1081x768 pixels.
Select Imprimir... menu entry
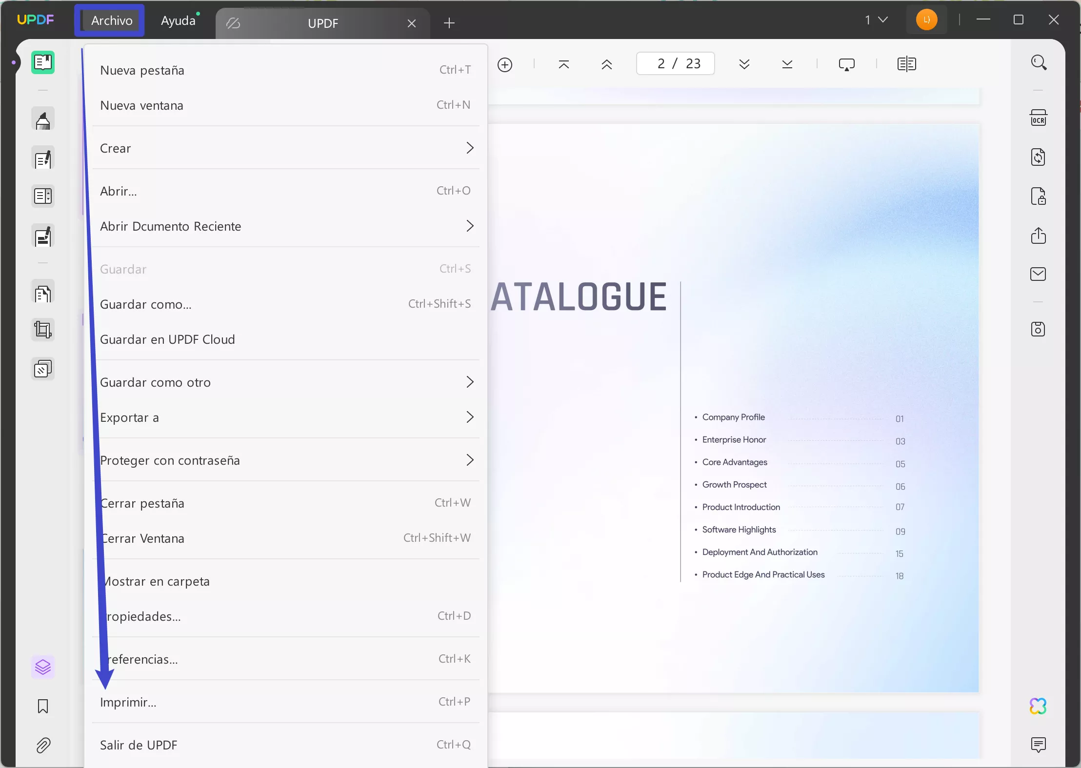coord(286,702)
